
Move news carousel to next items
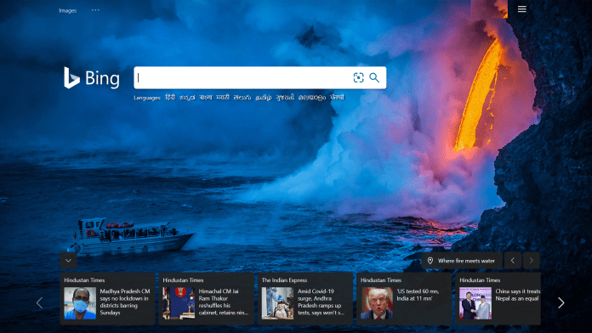[x=561, y=302]
